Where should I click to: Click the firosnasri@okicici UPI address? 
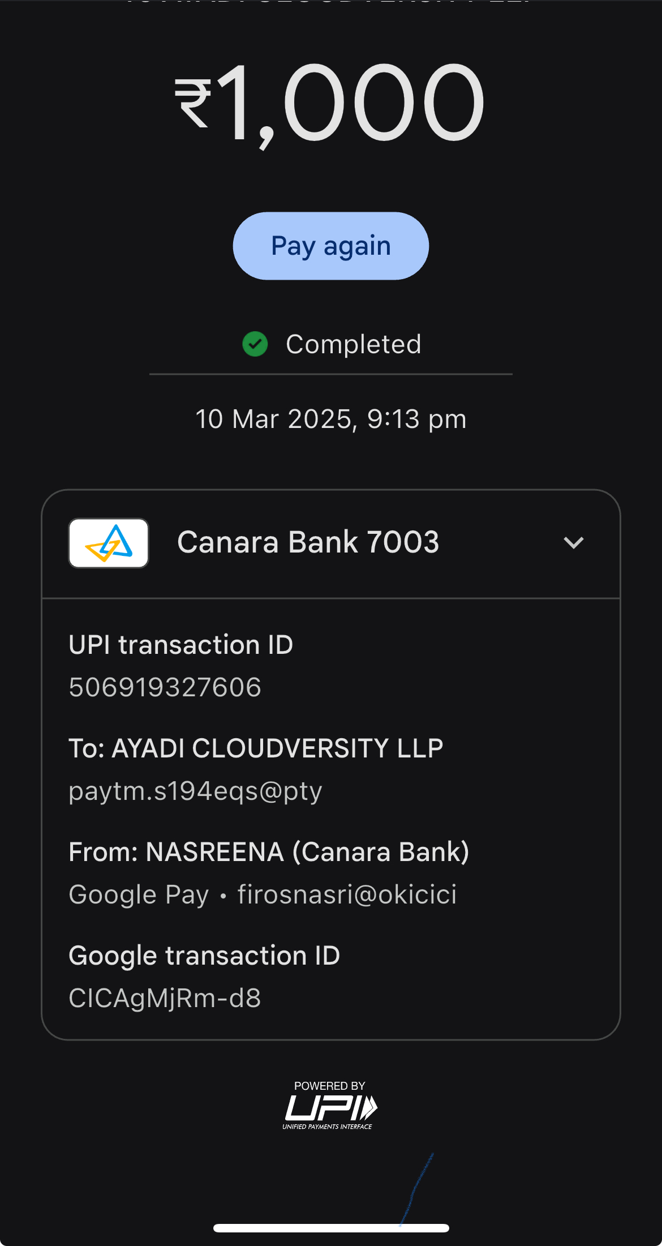pos(347,894)
